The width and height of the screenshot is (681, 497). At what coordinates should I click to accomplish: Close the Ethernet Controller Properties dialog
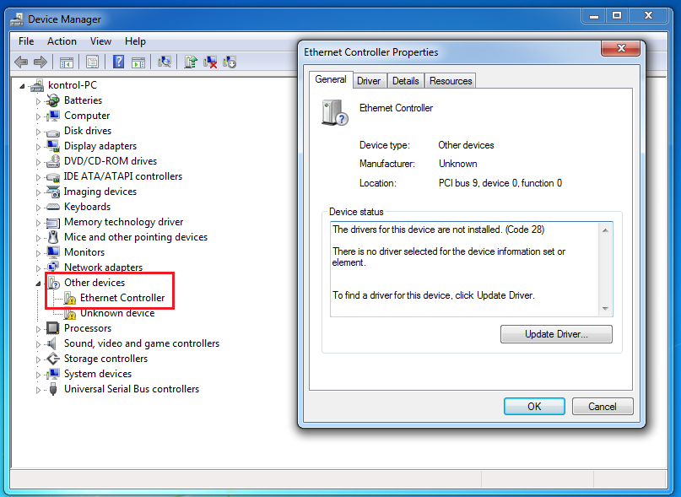[620, 48]
